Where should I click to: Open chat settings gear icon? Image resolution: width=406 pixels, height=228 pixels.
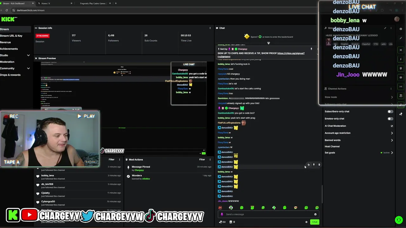coord(306,222)
